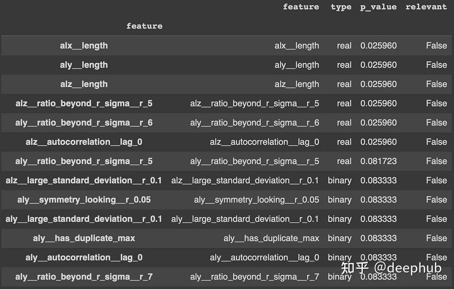Select alz__large_standard_deviation__r_0.1 row label
This screenshot has width=454, height=289.
[x=84, y=180]
